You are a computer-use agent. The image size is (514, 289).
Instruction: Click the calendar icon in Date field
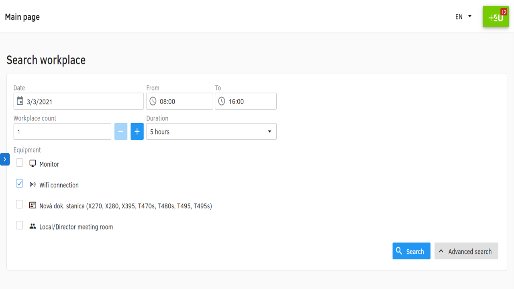coord(20,101)
